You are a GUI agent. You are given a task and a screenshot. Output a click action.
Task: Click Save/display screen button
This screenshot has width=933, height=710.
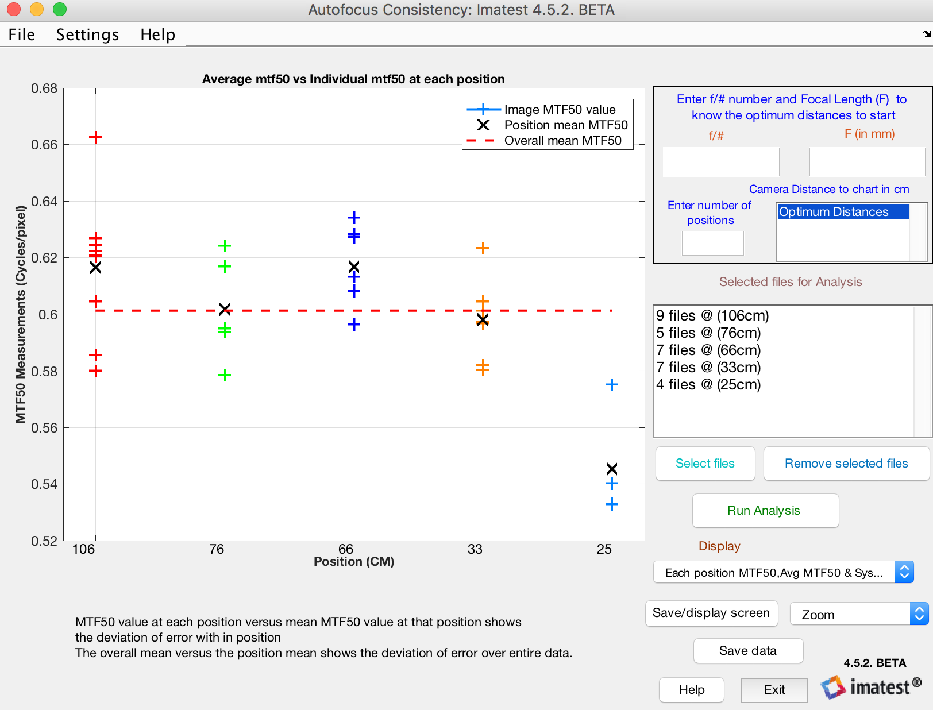pos(711,613)
